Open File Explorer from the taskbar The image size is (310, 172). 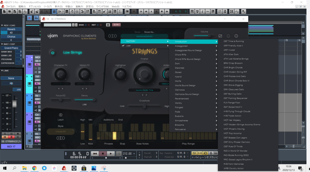(x=25, y=168)
